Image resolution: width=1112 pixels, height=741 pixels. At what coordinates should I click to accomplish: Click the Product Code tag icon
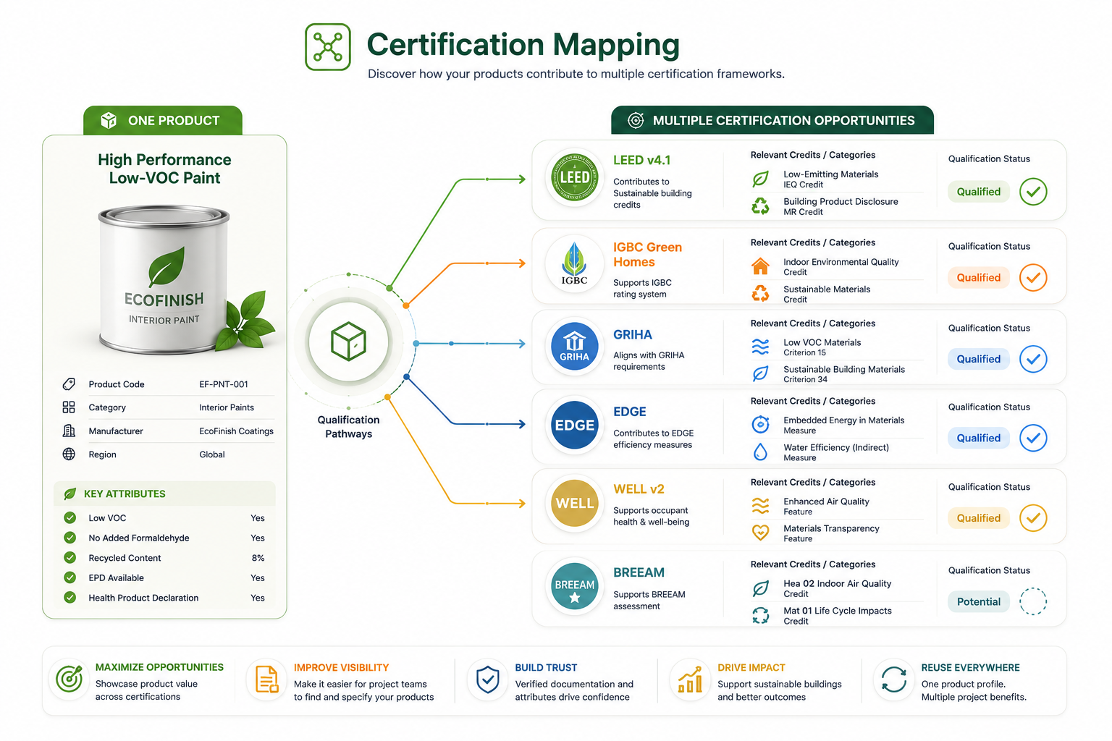[x=69, y=384]
